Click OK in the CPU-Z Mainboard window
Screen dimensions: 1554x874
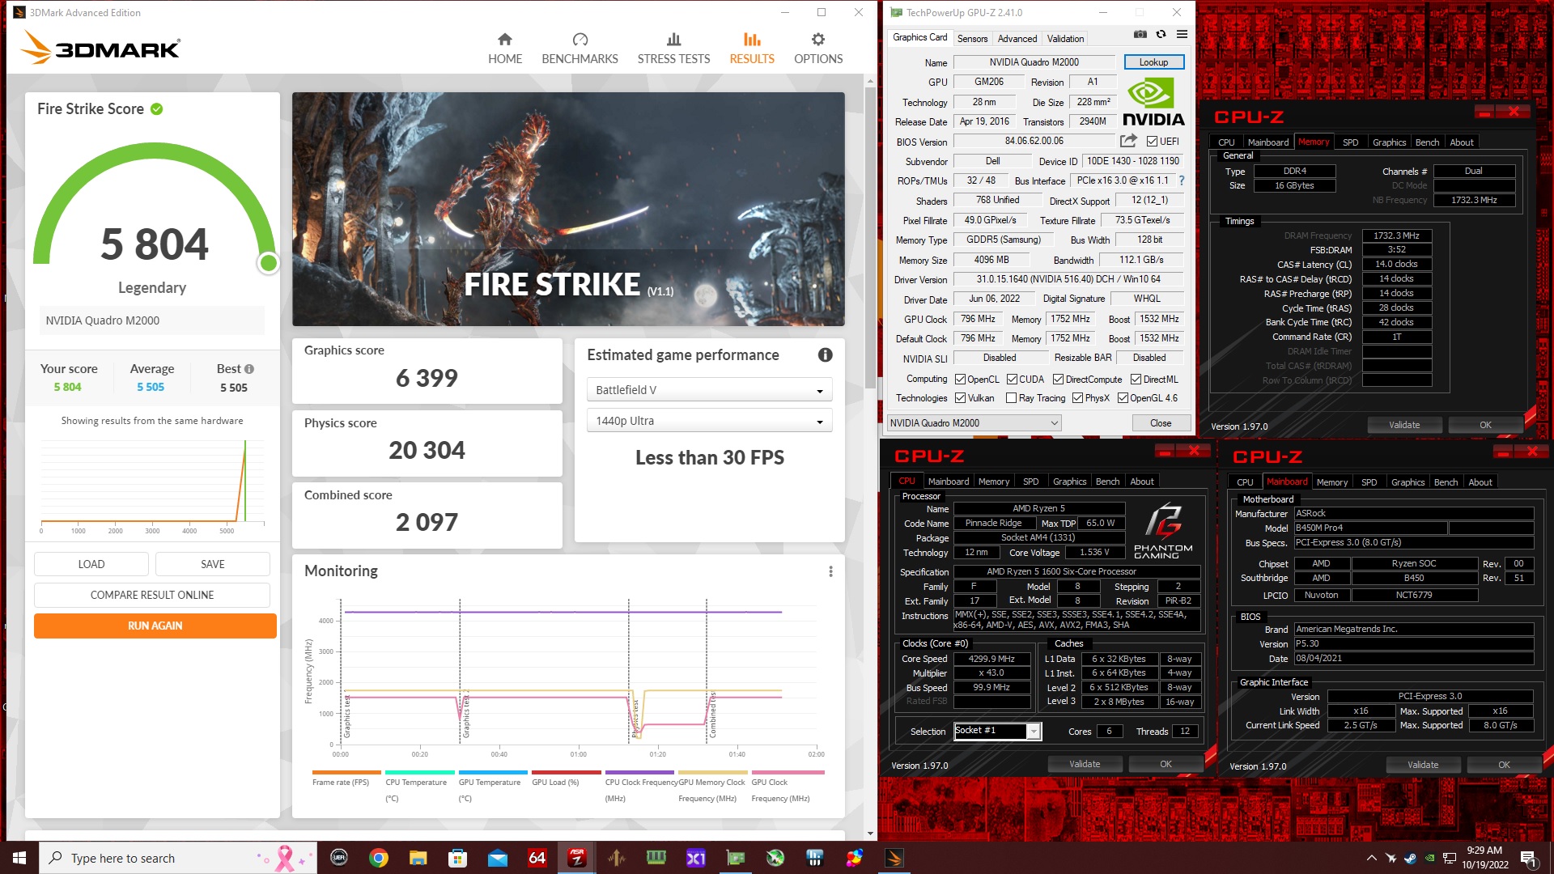tap(1504, 765)
